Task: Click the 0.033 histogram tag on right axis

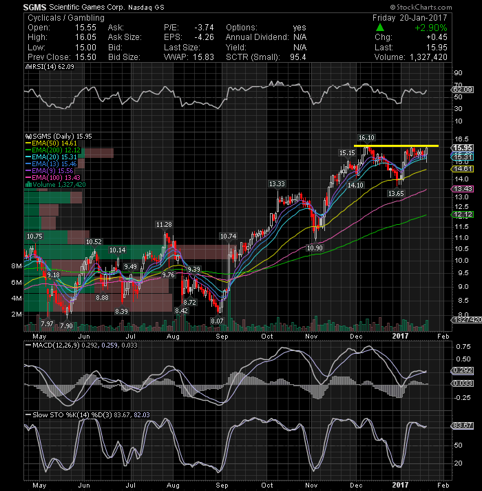Action: (x=463, y=383)
